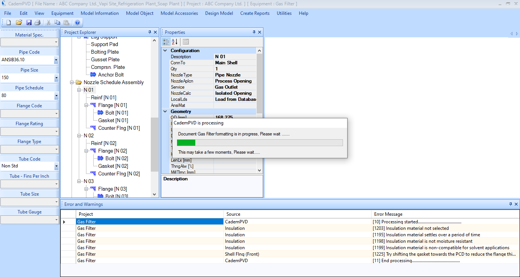Click the Cut scissors icon

pos(49,22)
